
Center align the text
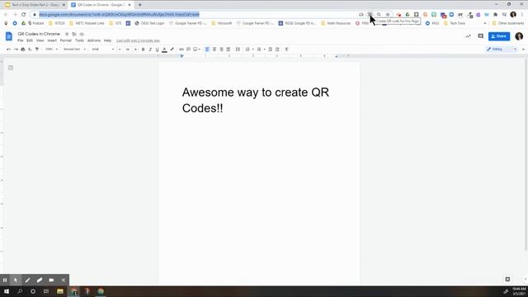pos(214,49)
